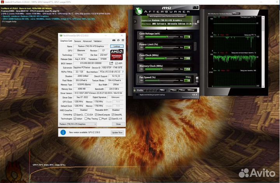Toggle Afterburner fan speed Auto mode
280x183 pixels.
[188, 77]
